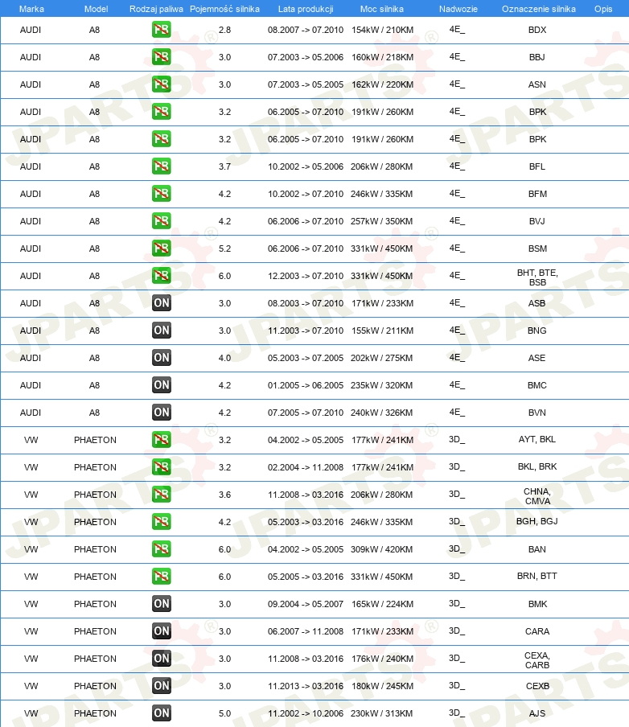The image size is (629, 727).
Task: Select engine code BDX cell
Action: [x=537, y=30]
